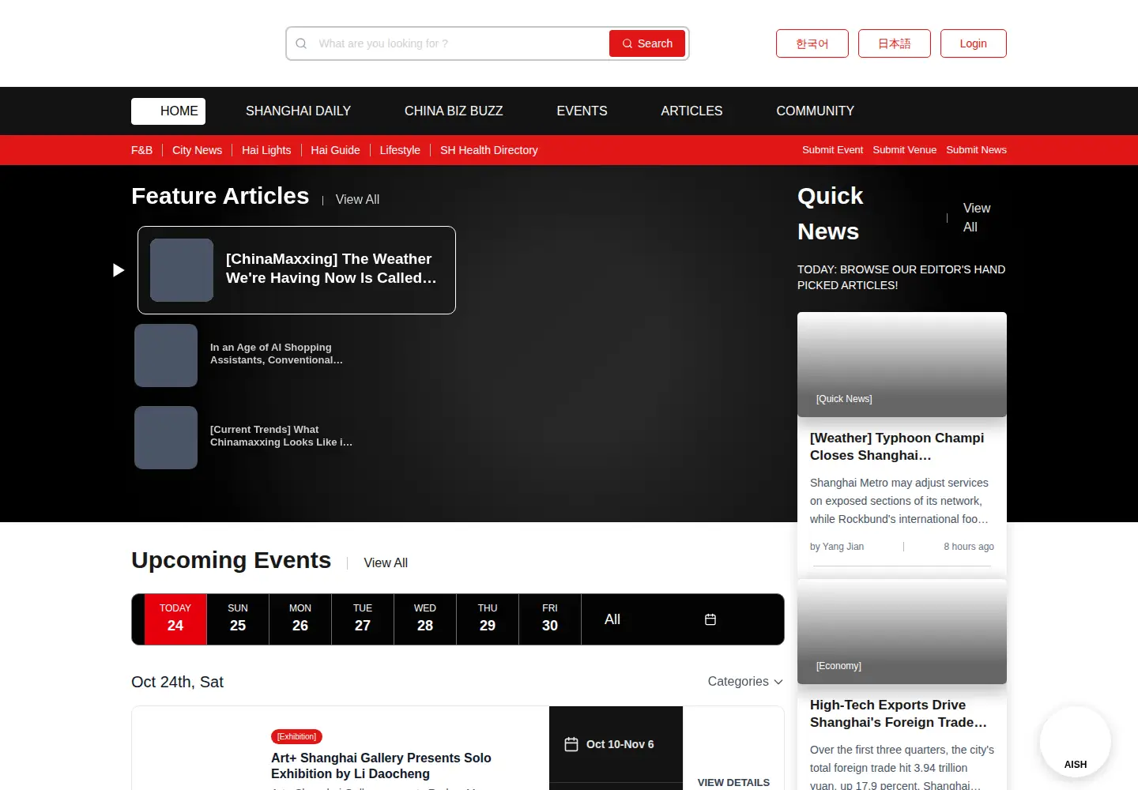Screen dimensions: 1138x790
Task: Open the Hai Guide category
Action: [x=335, y=150]
